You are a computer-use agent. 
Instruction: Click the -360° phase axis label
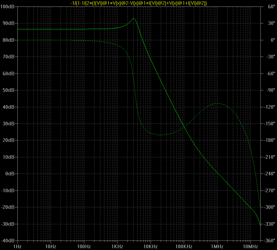269,241
